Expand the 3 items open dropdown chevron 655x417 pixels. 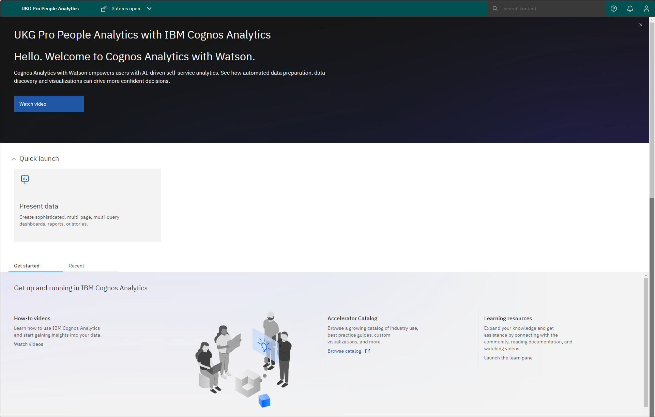pos(149,9)
